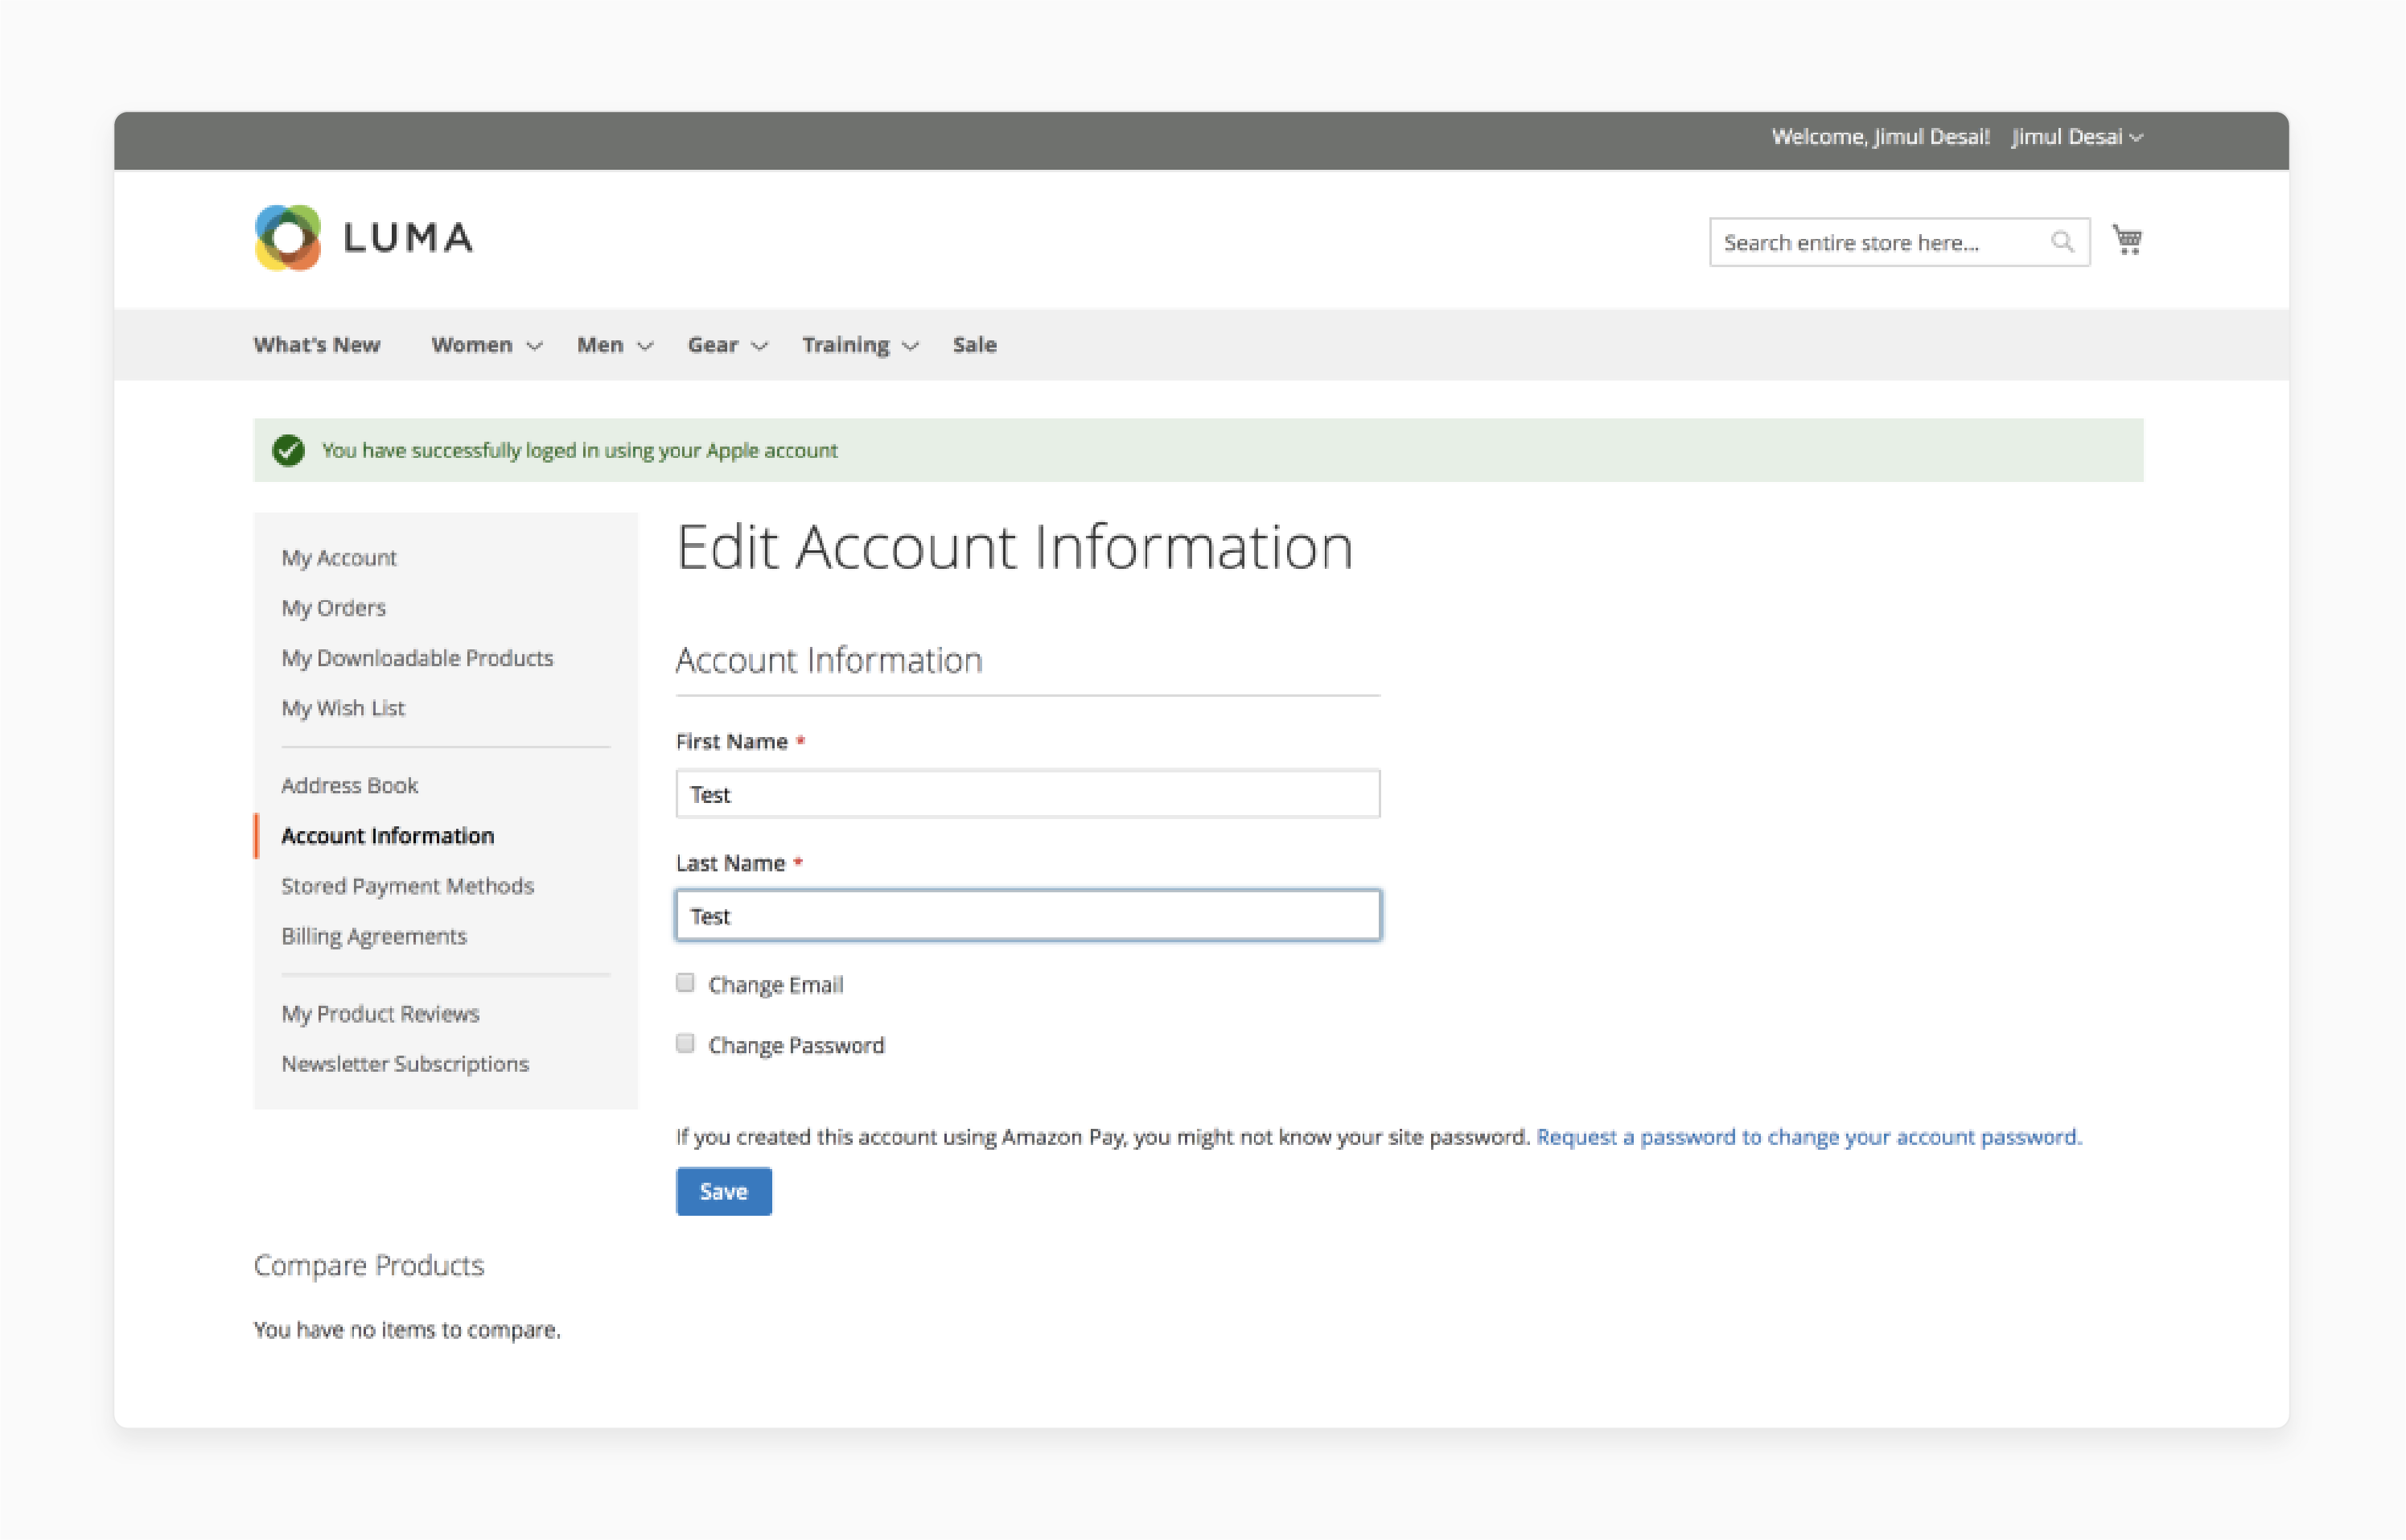Click the Save button
The width and height of the screenshot is (2406, 1540).
click(724, 1191)
